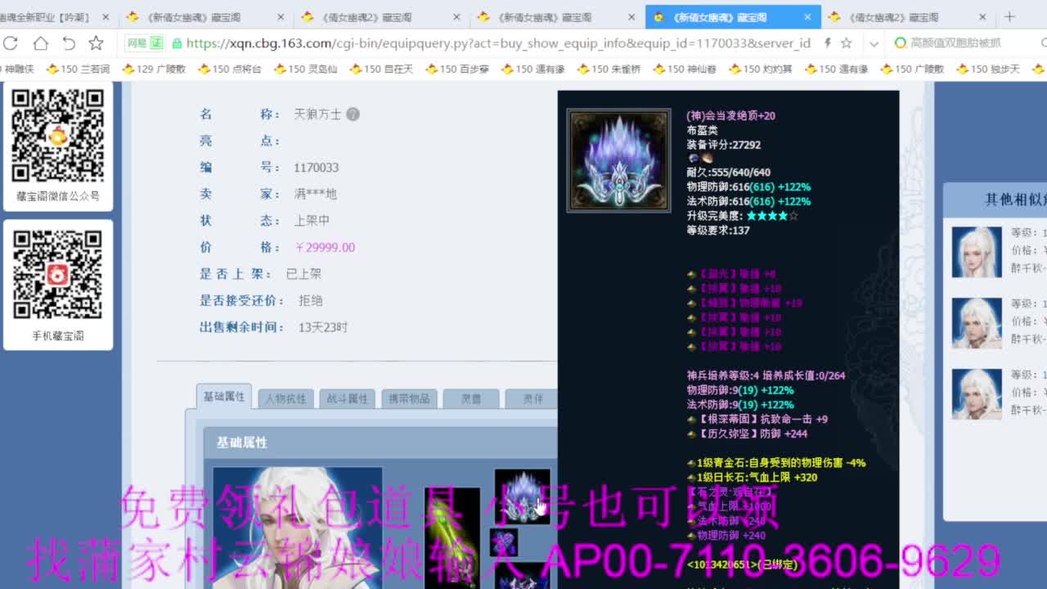Click the status text 上架中
The width and height of the screenshot is (1047, 589).
pyautogui.click(x=312, y=221)
